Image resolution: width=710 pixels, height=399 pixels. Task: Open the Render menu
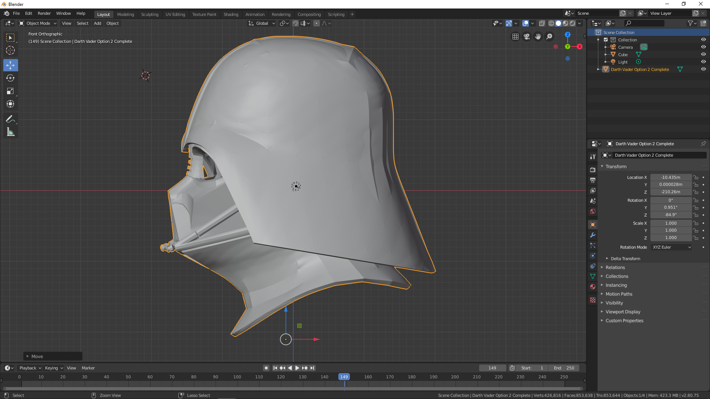44,13
